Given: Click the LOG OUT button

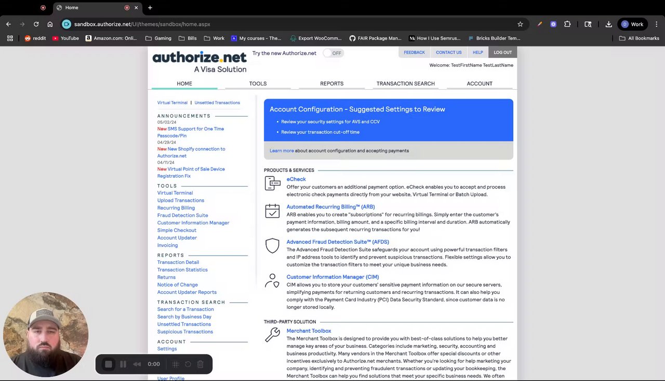Looking at the screenshot, I should [x=502, y=52].
